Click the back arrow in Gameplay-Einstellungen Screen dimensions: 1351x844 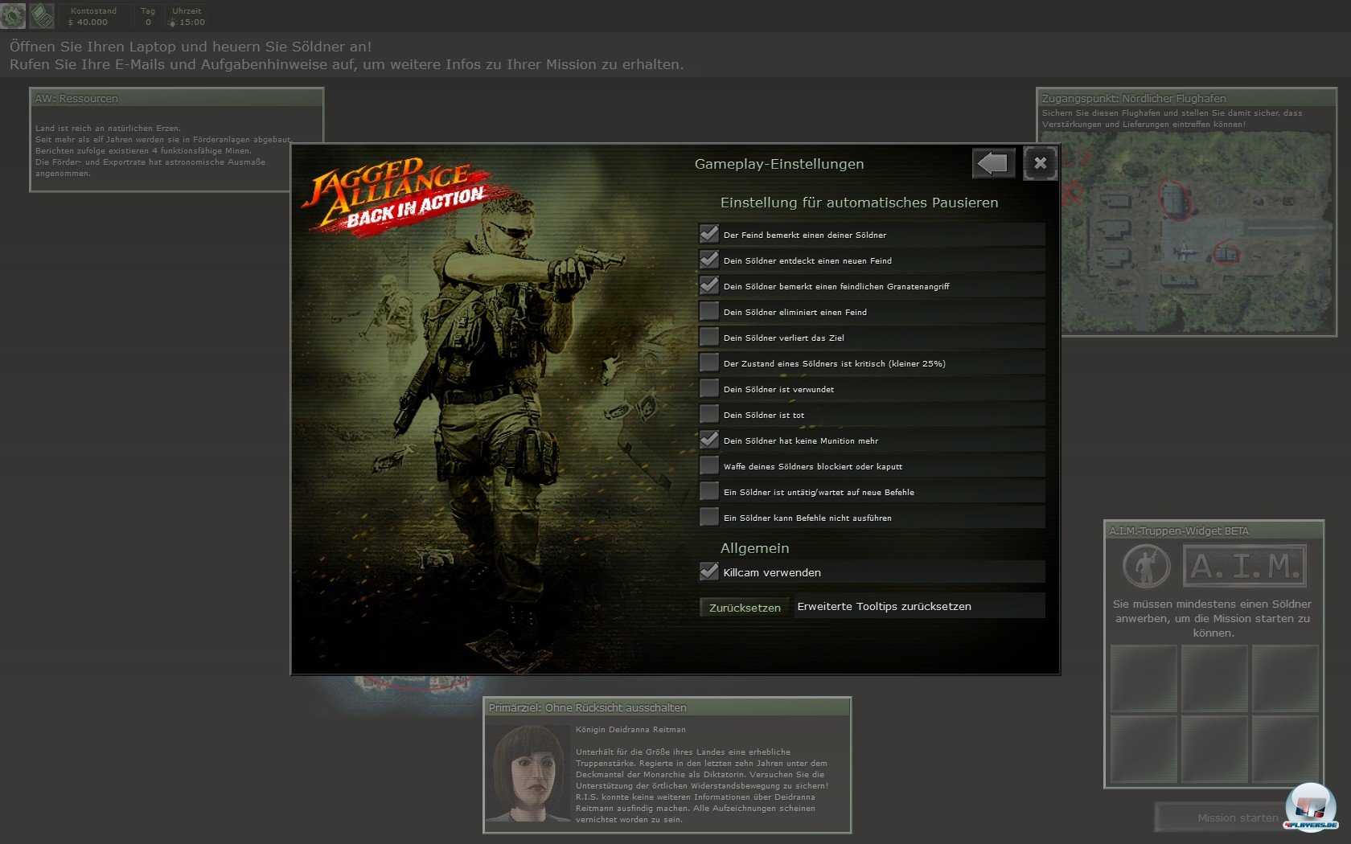coord(993,164)
